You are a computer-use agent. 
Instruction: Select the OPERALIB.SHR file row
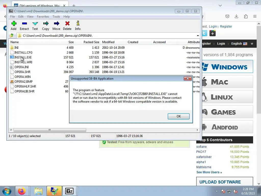pos(39,91)
